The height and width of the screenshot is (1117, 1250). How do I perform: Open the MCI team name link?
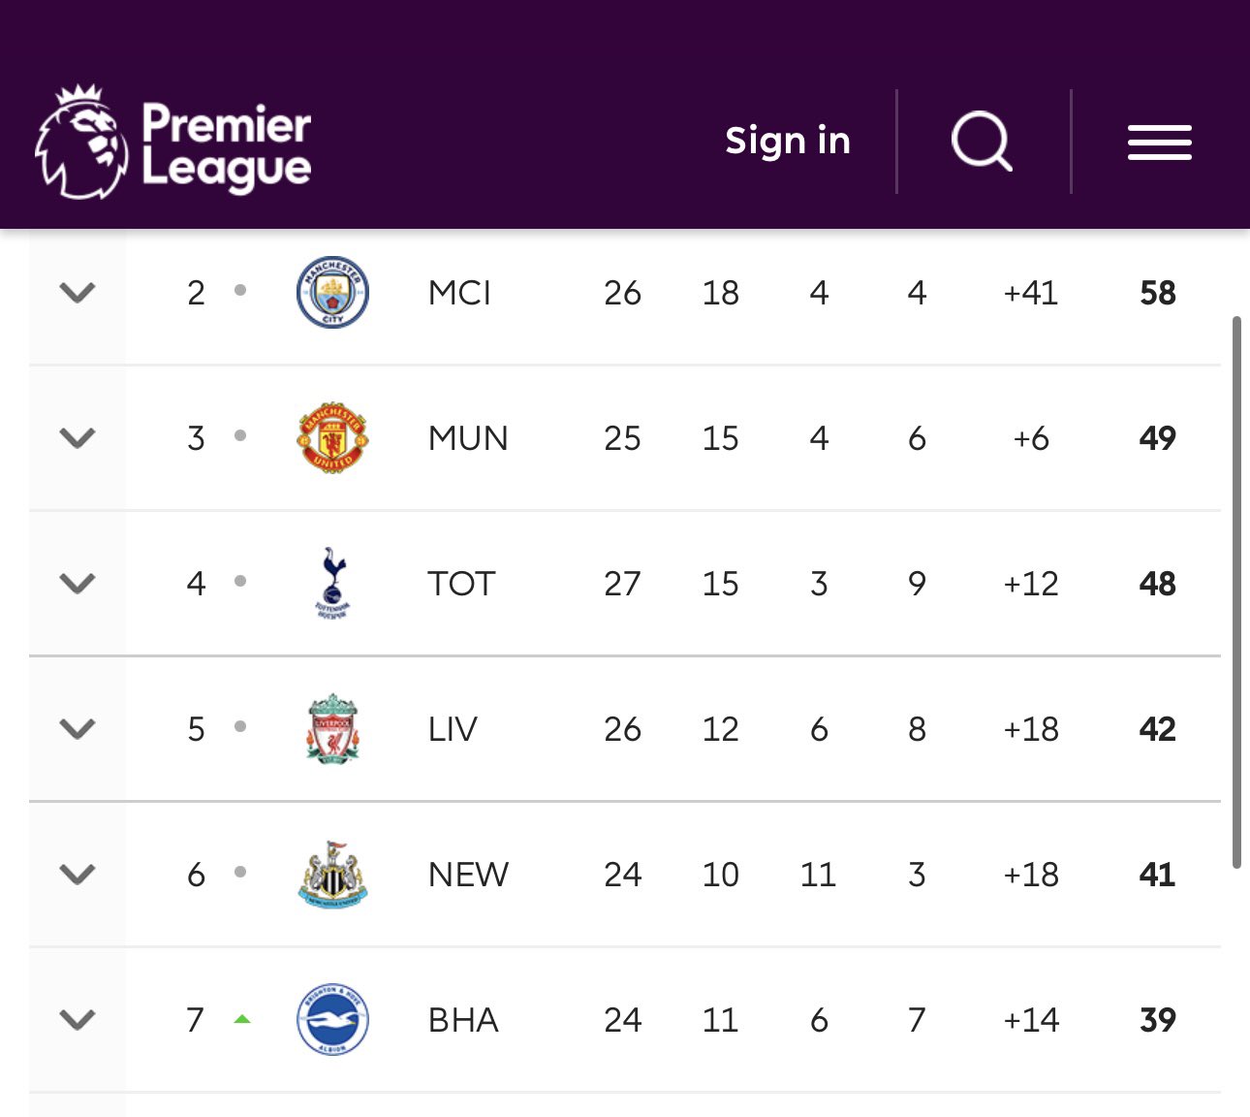459,293
